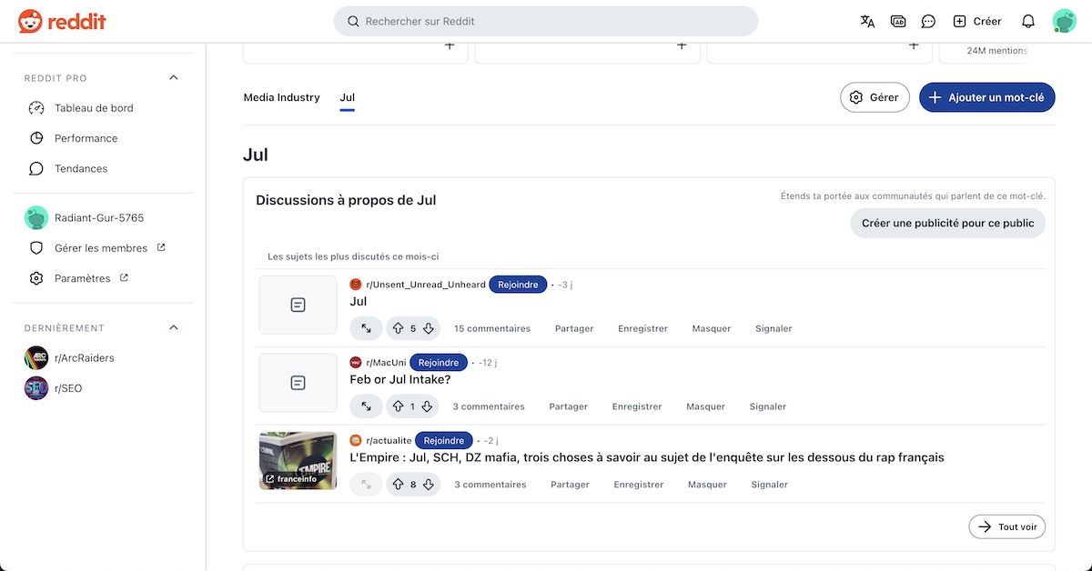Switch to the Media Industry tab
The image size is (1092, 571).
281,97
